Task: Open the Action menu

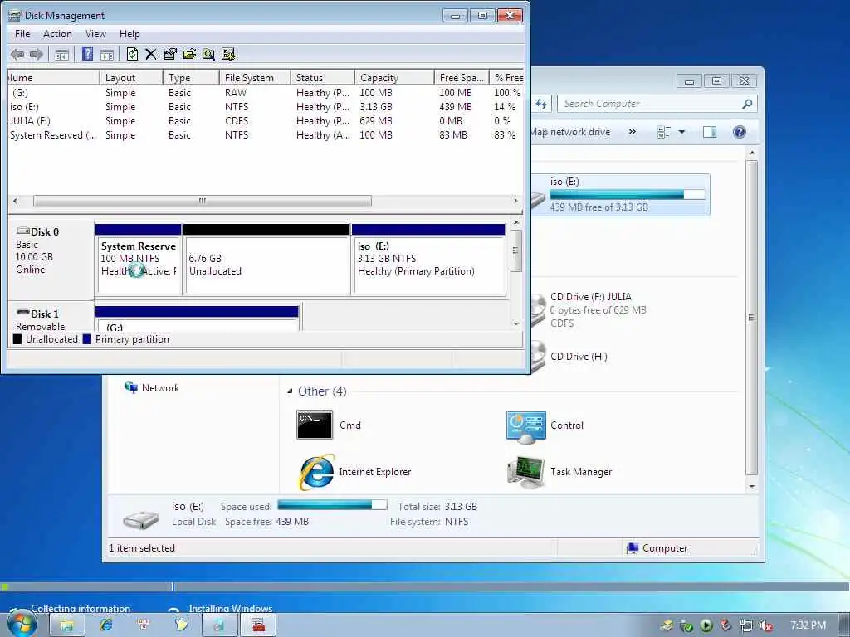Action: click(x=57, y=34)
